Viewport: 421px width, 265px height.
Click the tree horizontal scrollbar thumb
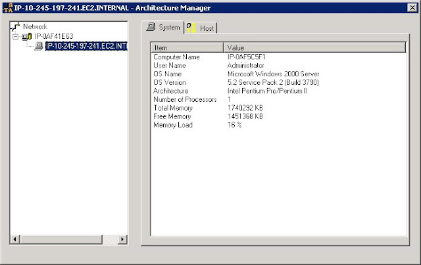tap(61, 239)
